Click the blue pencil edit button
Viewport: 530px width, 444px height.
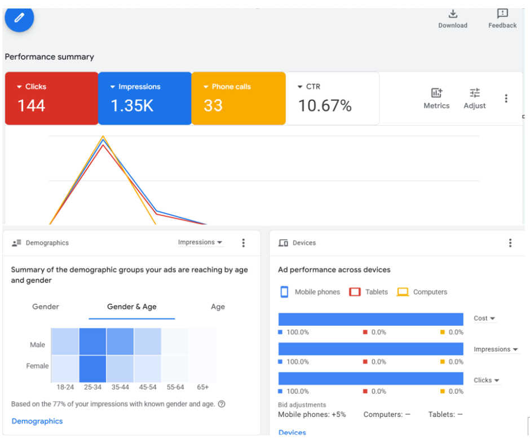pos(19,18)
